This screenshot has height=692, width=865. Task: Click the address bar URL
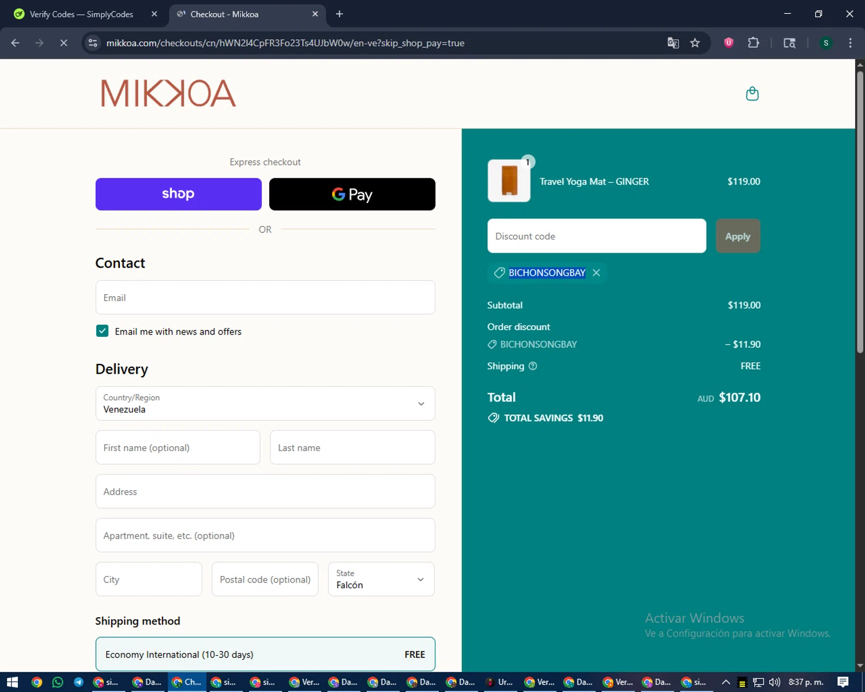click(285, 43)
